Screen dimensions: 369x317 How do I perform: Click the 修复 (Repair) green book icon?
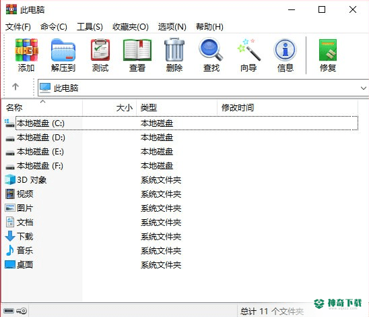click(x=328, y=50)
